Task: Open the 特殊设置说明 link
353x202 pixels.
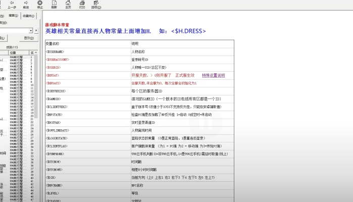Action: 213,75
